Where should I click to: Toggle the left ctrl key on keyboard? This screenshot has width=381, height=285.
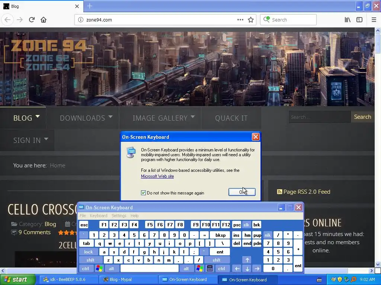click(85, 269)
